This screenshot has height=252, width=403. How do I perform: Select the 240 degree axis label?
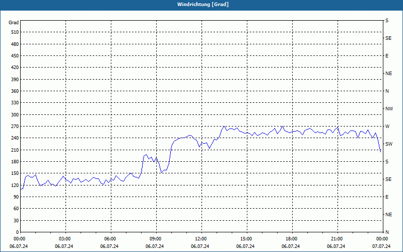[15, 138]
